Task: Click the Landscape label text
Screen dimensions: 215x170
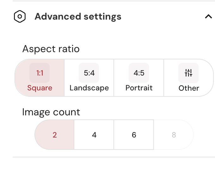Action: (89, 88)
